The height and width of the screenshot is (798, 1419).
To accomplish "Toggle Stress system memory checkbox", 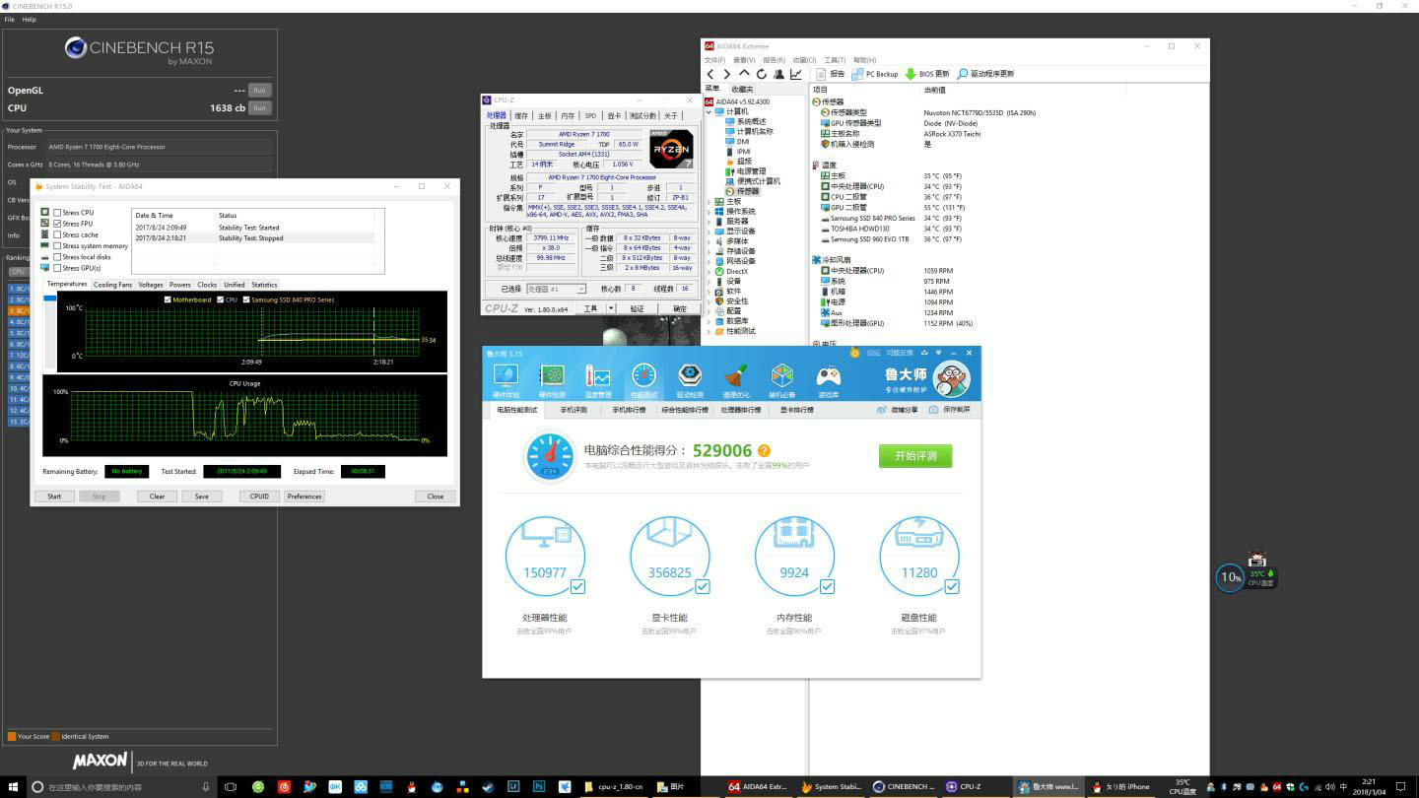I will point(57,246).
